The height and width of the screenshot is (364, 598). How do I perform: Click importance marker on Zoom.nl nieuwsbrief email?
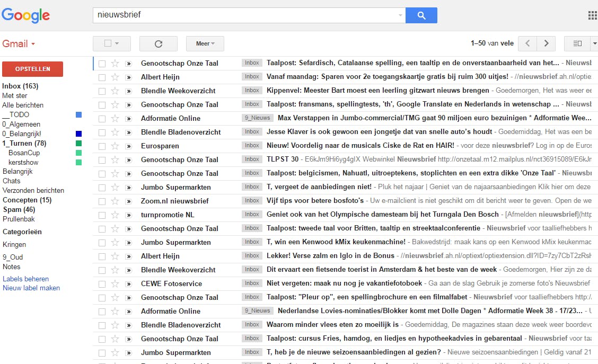tap(128, 201)
